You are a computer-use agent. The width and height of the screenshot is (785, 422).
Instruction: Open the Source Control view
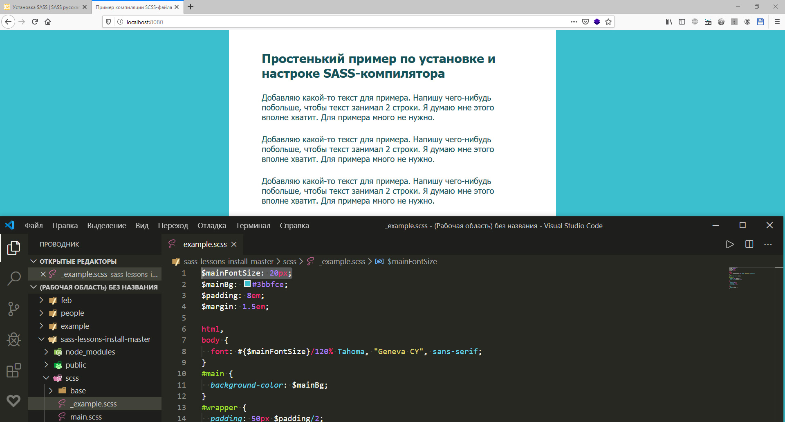pyautogui.click(x=14, y=309)
